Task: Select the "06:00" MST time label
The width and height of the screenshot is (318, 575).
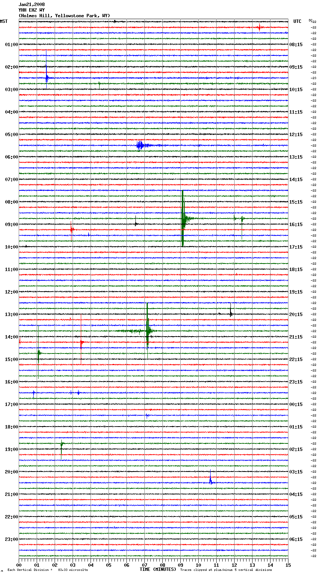Action: (x=12, y=157)
